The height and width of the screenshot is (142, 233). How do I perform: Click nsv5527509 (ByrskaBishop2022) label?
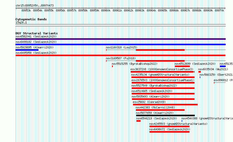[154, 86]
